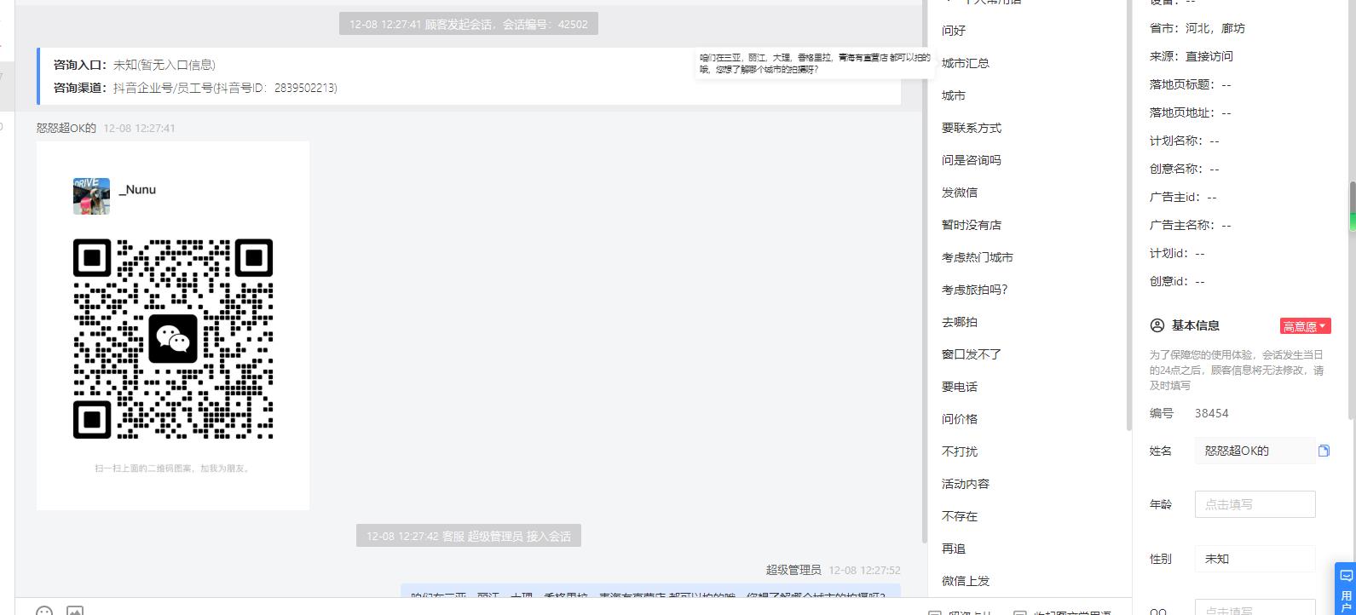Click the _Nunu avatar in QR card
The image size is (1356, 615).
pos(91,196)
